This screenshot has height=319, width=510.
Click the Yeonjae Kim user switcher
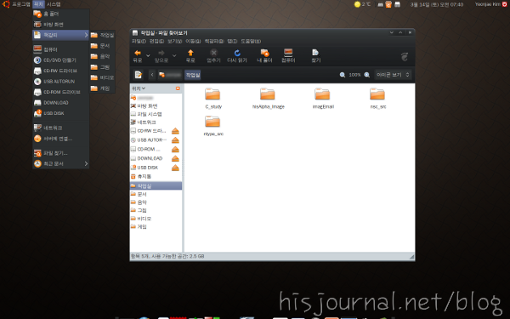tap(490, 4)
